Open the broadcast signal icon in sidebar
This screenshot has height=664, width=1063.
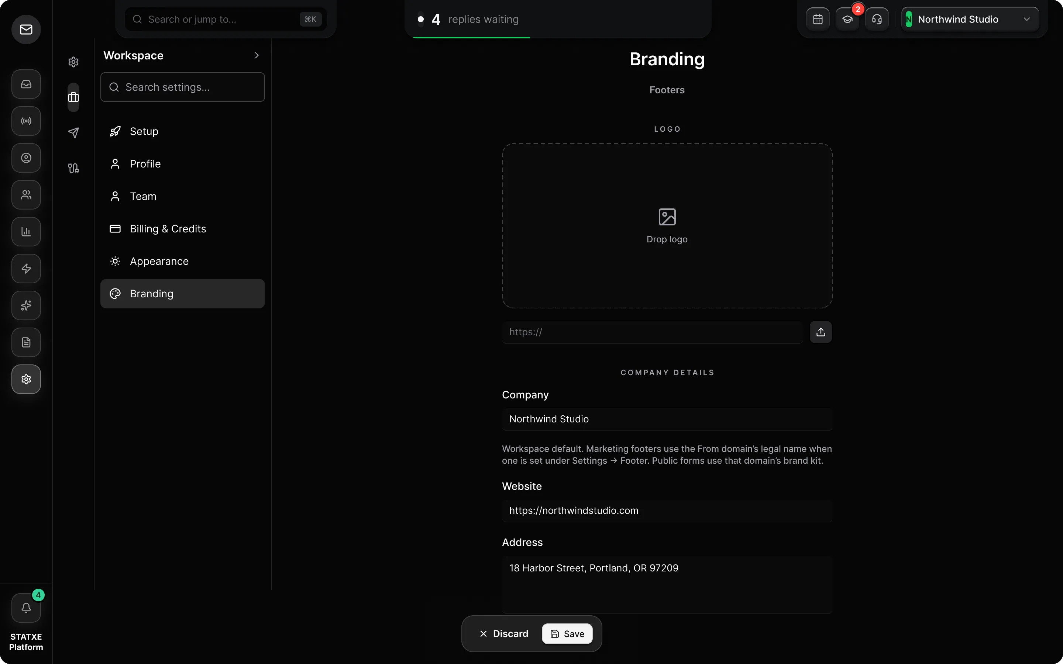(x=26, y=121)
